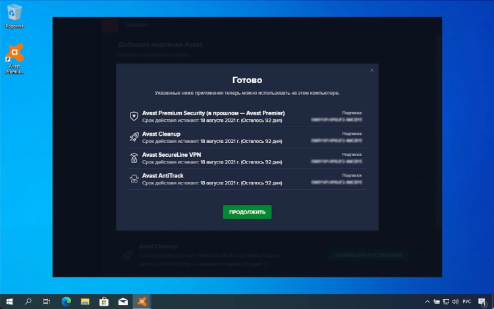The width and height of the screenshot is (494, 309).
Task: Open the Avast Premium desktop shortcut
Action: point(14,59)
